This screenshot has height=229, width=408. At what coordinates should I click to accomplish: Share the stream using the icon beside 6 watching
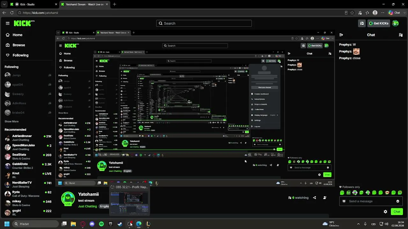tap(314, 198)
